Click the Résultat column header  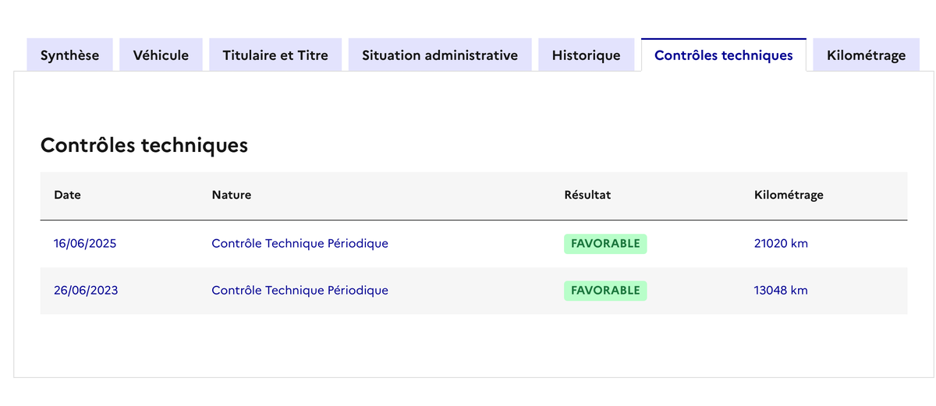pyautogui.click(x=587, y=195)
